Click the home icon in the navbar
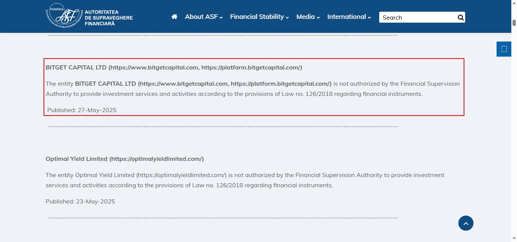The width and height of the screenshot is (517, 242). 174,17
